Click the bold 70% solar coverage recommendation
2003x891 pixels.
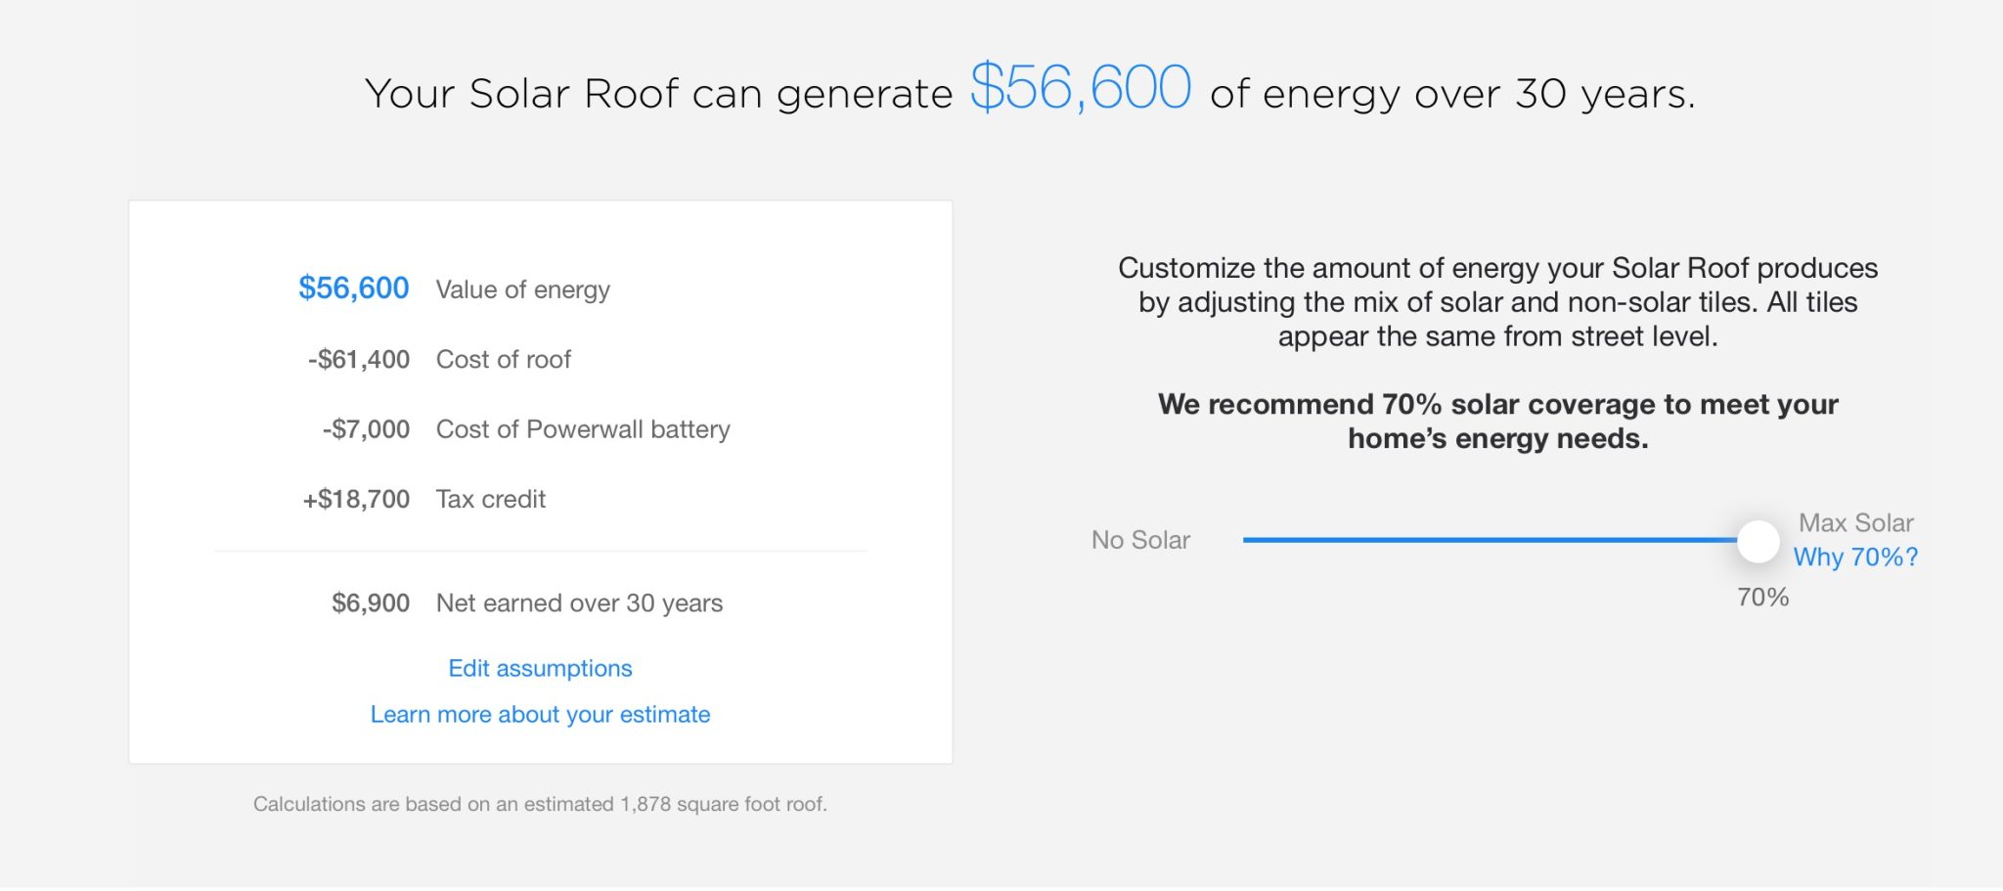(1497, 421)
